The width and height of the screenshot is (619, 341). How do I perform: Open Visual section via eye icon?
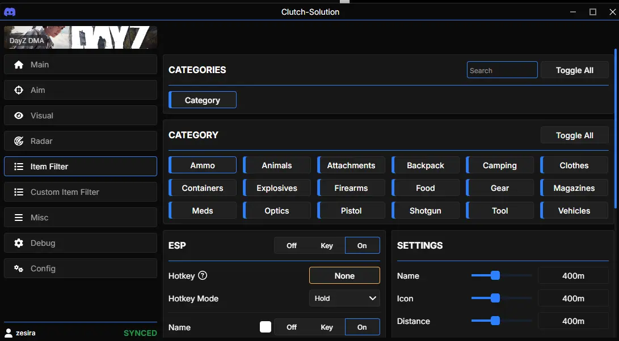pyautogui.click(x=19, y=116)
